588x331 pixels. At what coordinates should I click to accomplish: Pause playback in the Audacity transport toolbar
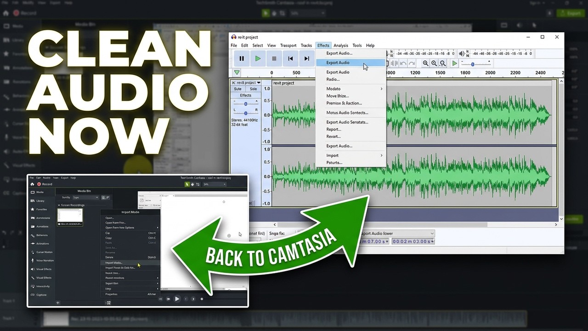[x=242, y=58]
